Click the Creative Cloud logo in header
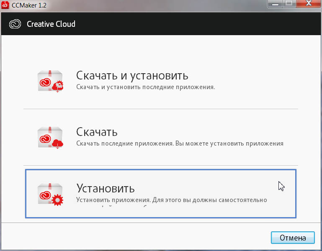This screenshot has height=251, width=322. 15,24
